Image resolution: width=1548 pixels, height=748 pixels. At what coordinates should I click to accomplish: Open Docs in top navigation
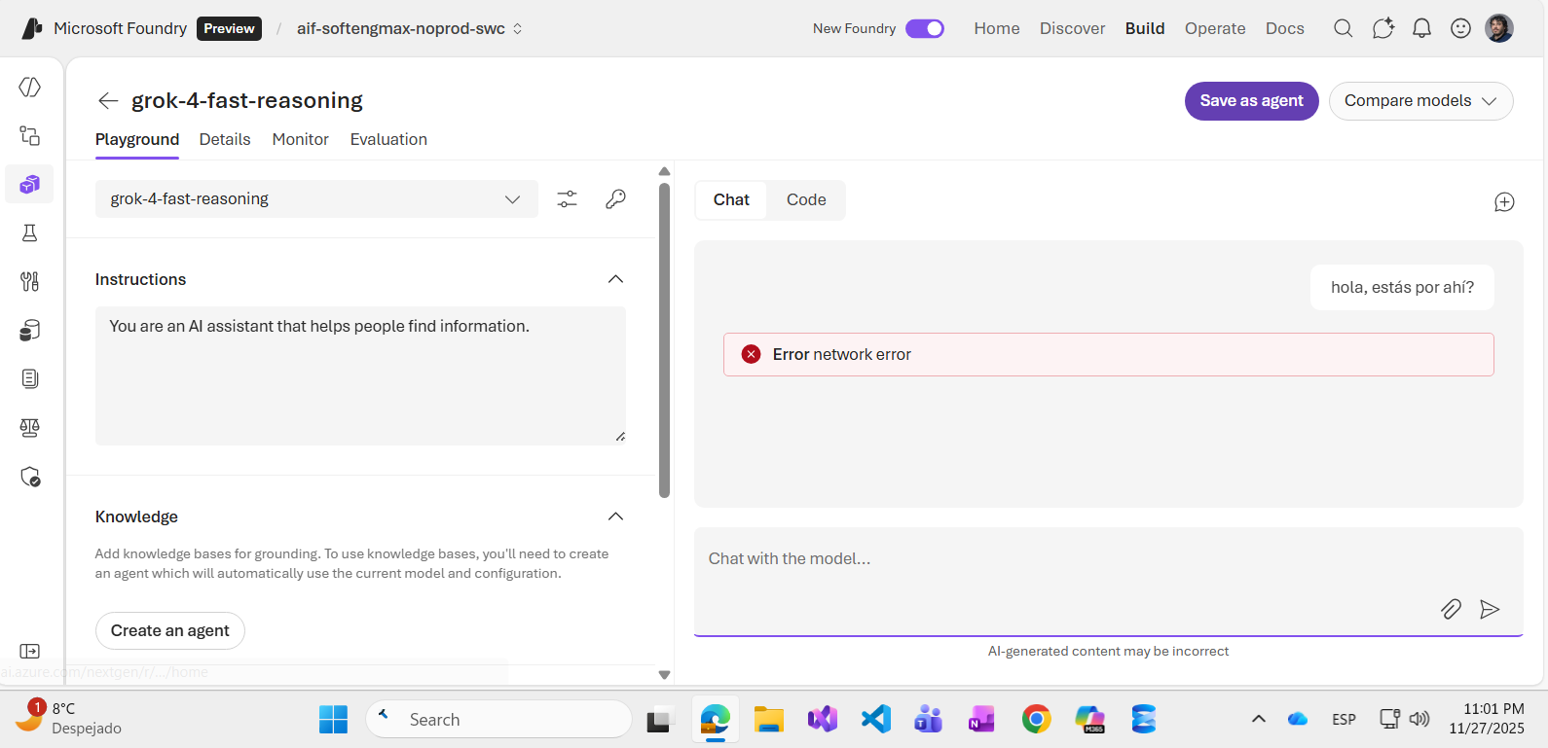click(x=1285, y=28)
